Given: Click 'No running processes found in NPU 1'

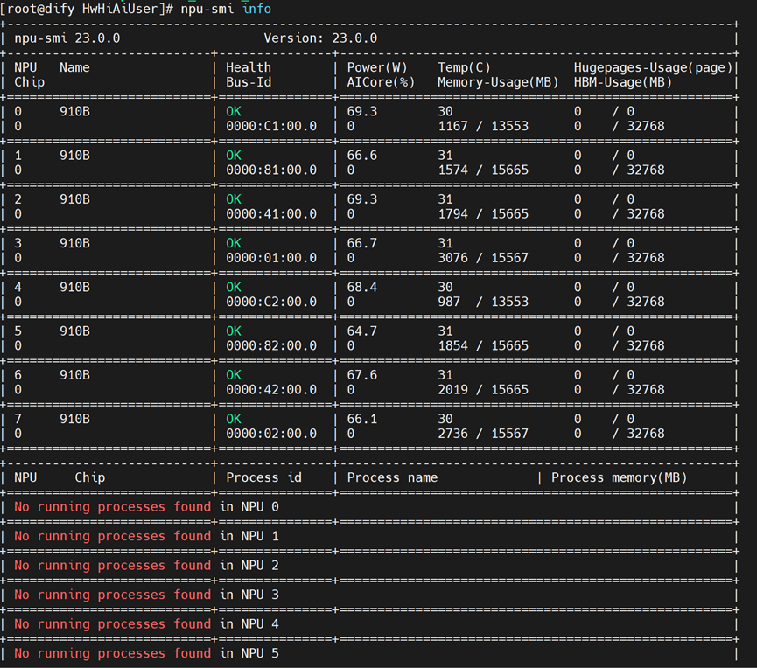Looking at the screenshot, I should [x=146, y=536].
